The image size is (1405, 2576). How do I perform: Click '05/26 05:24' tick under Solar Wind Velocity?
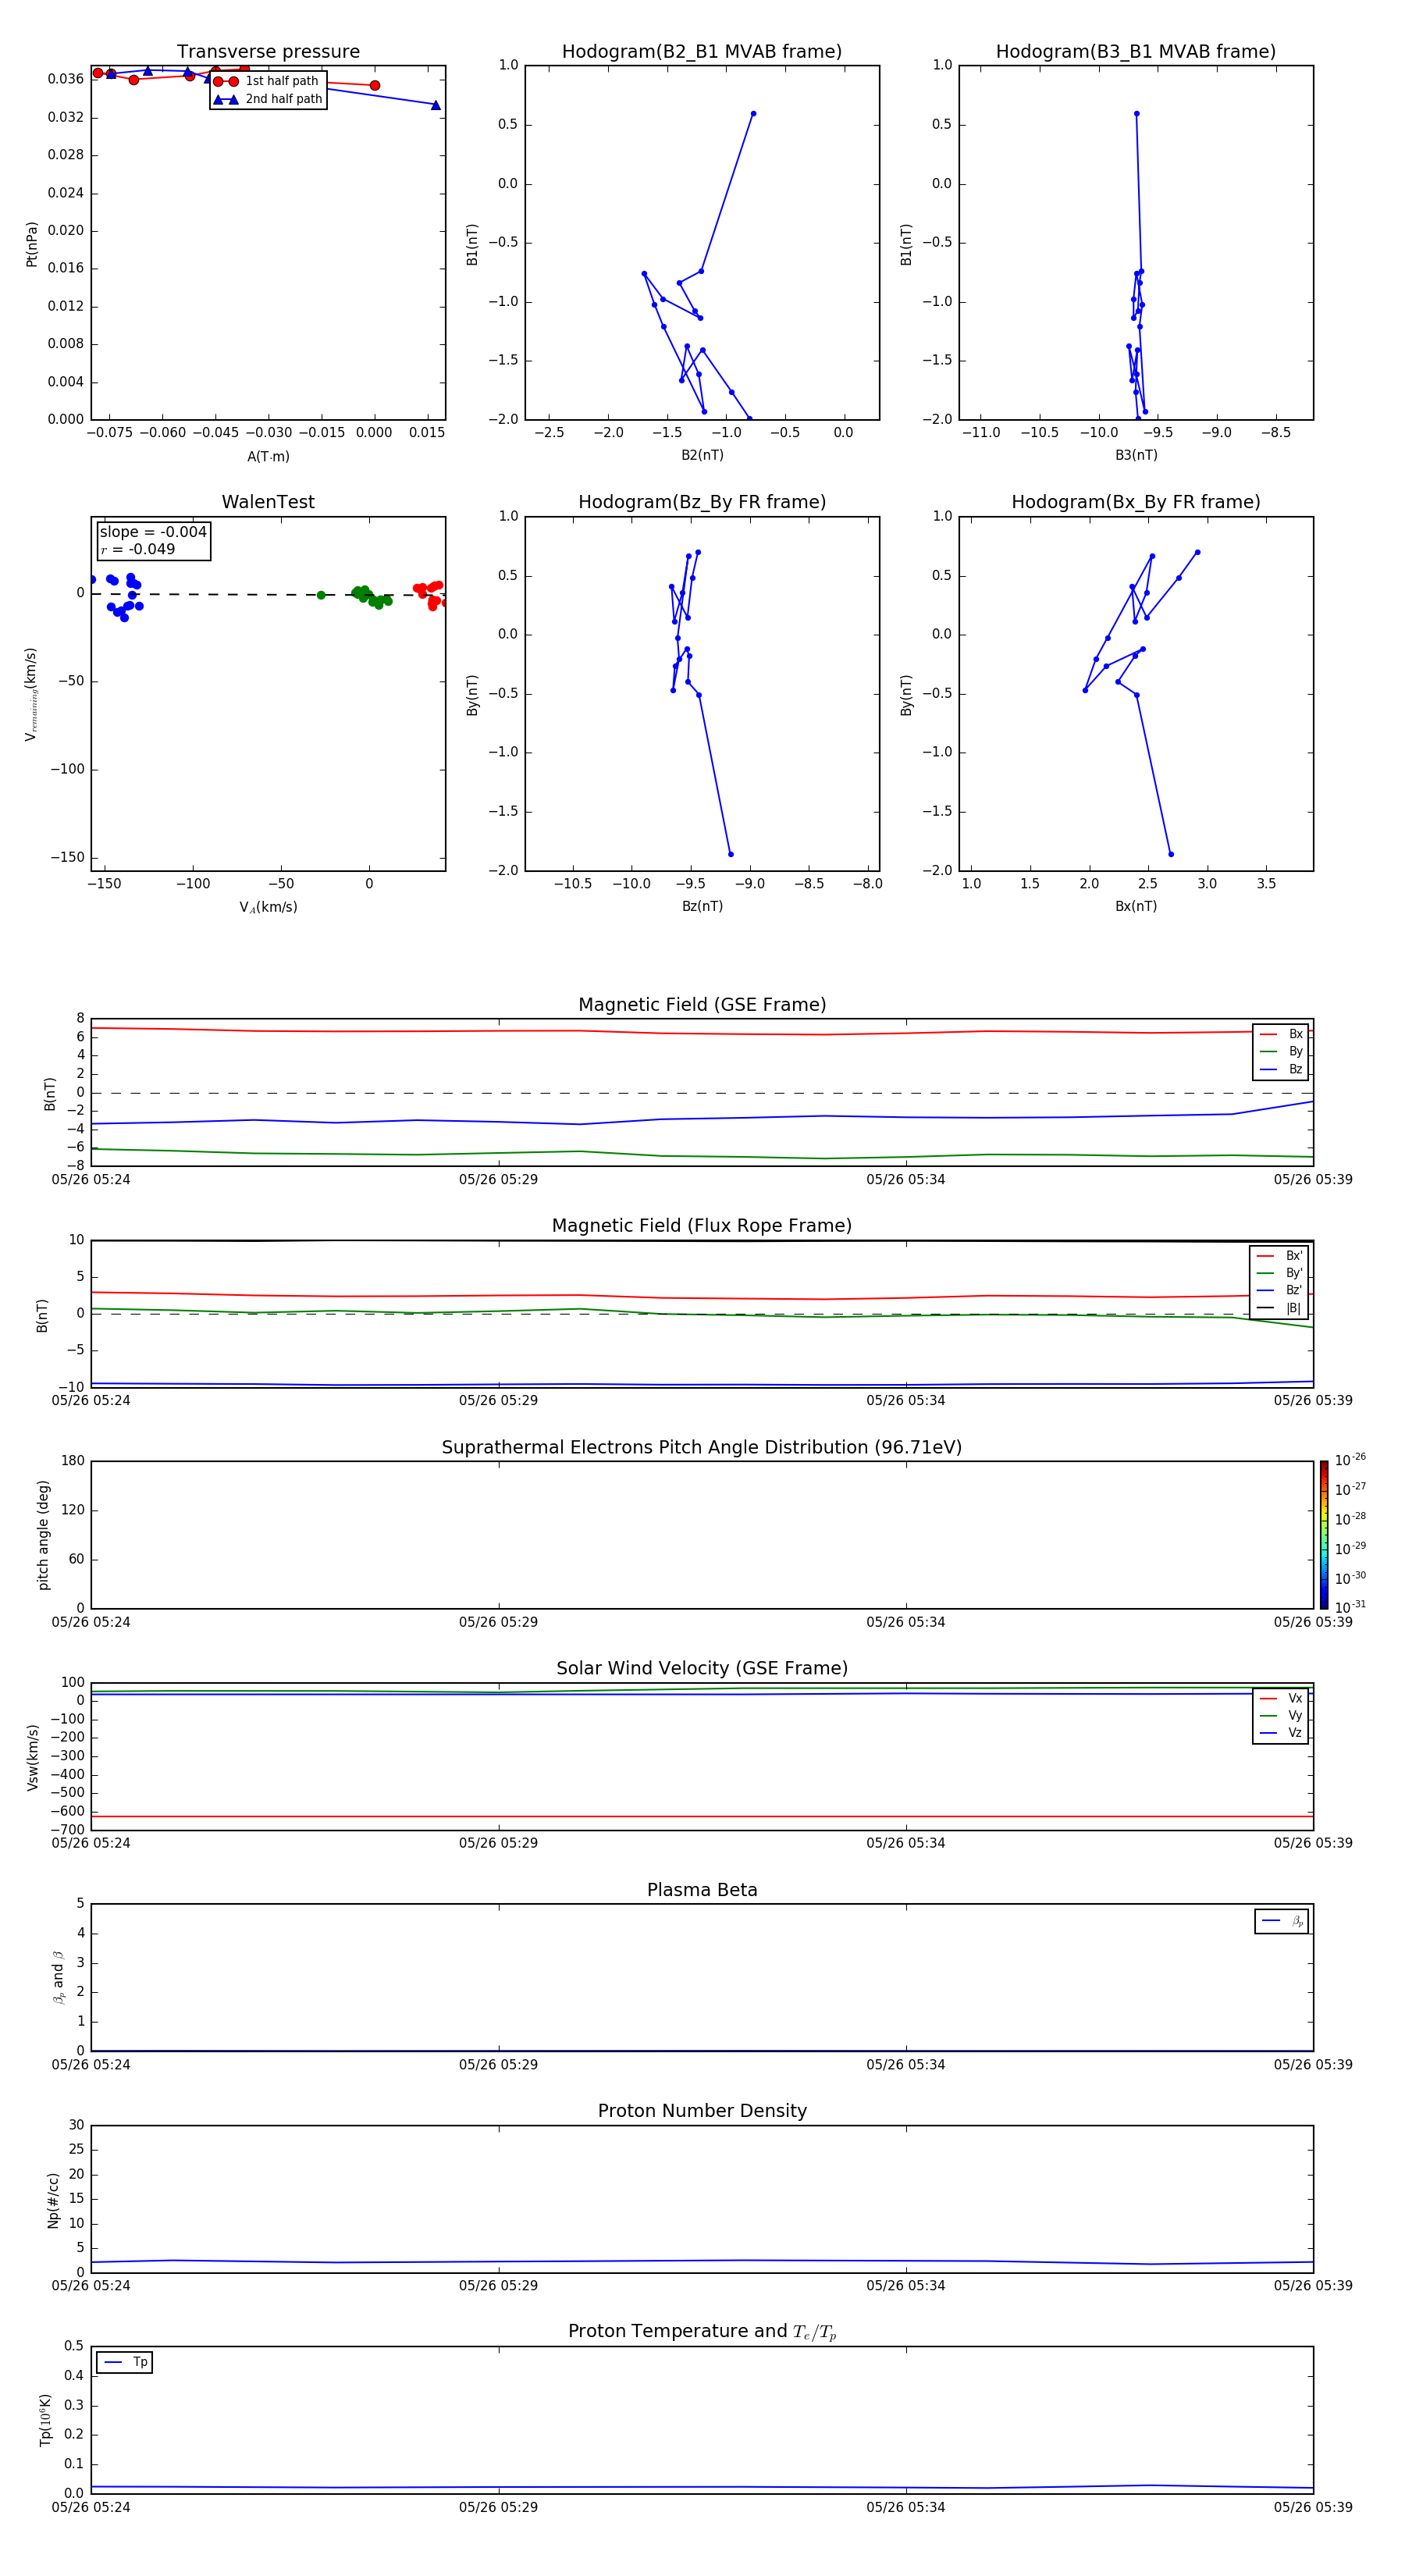[91, 1842]
